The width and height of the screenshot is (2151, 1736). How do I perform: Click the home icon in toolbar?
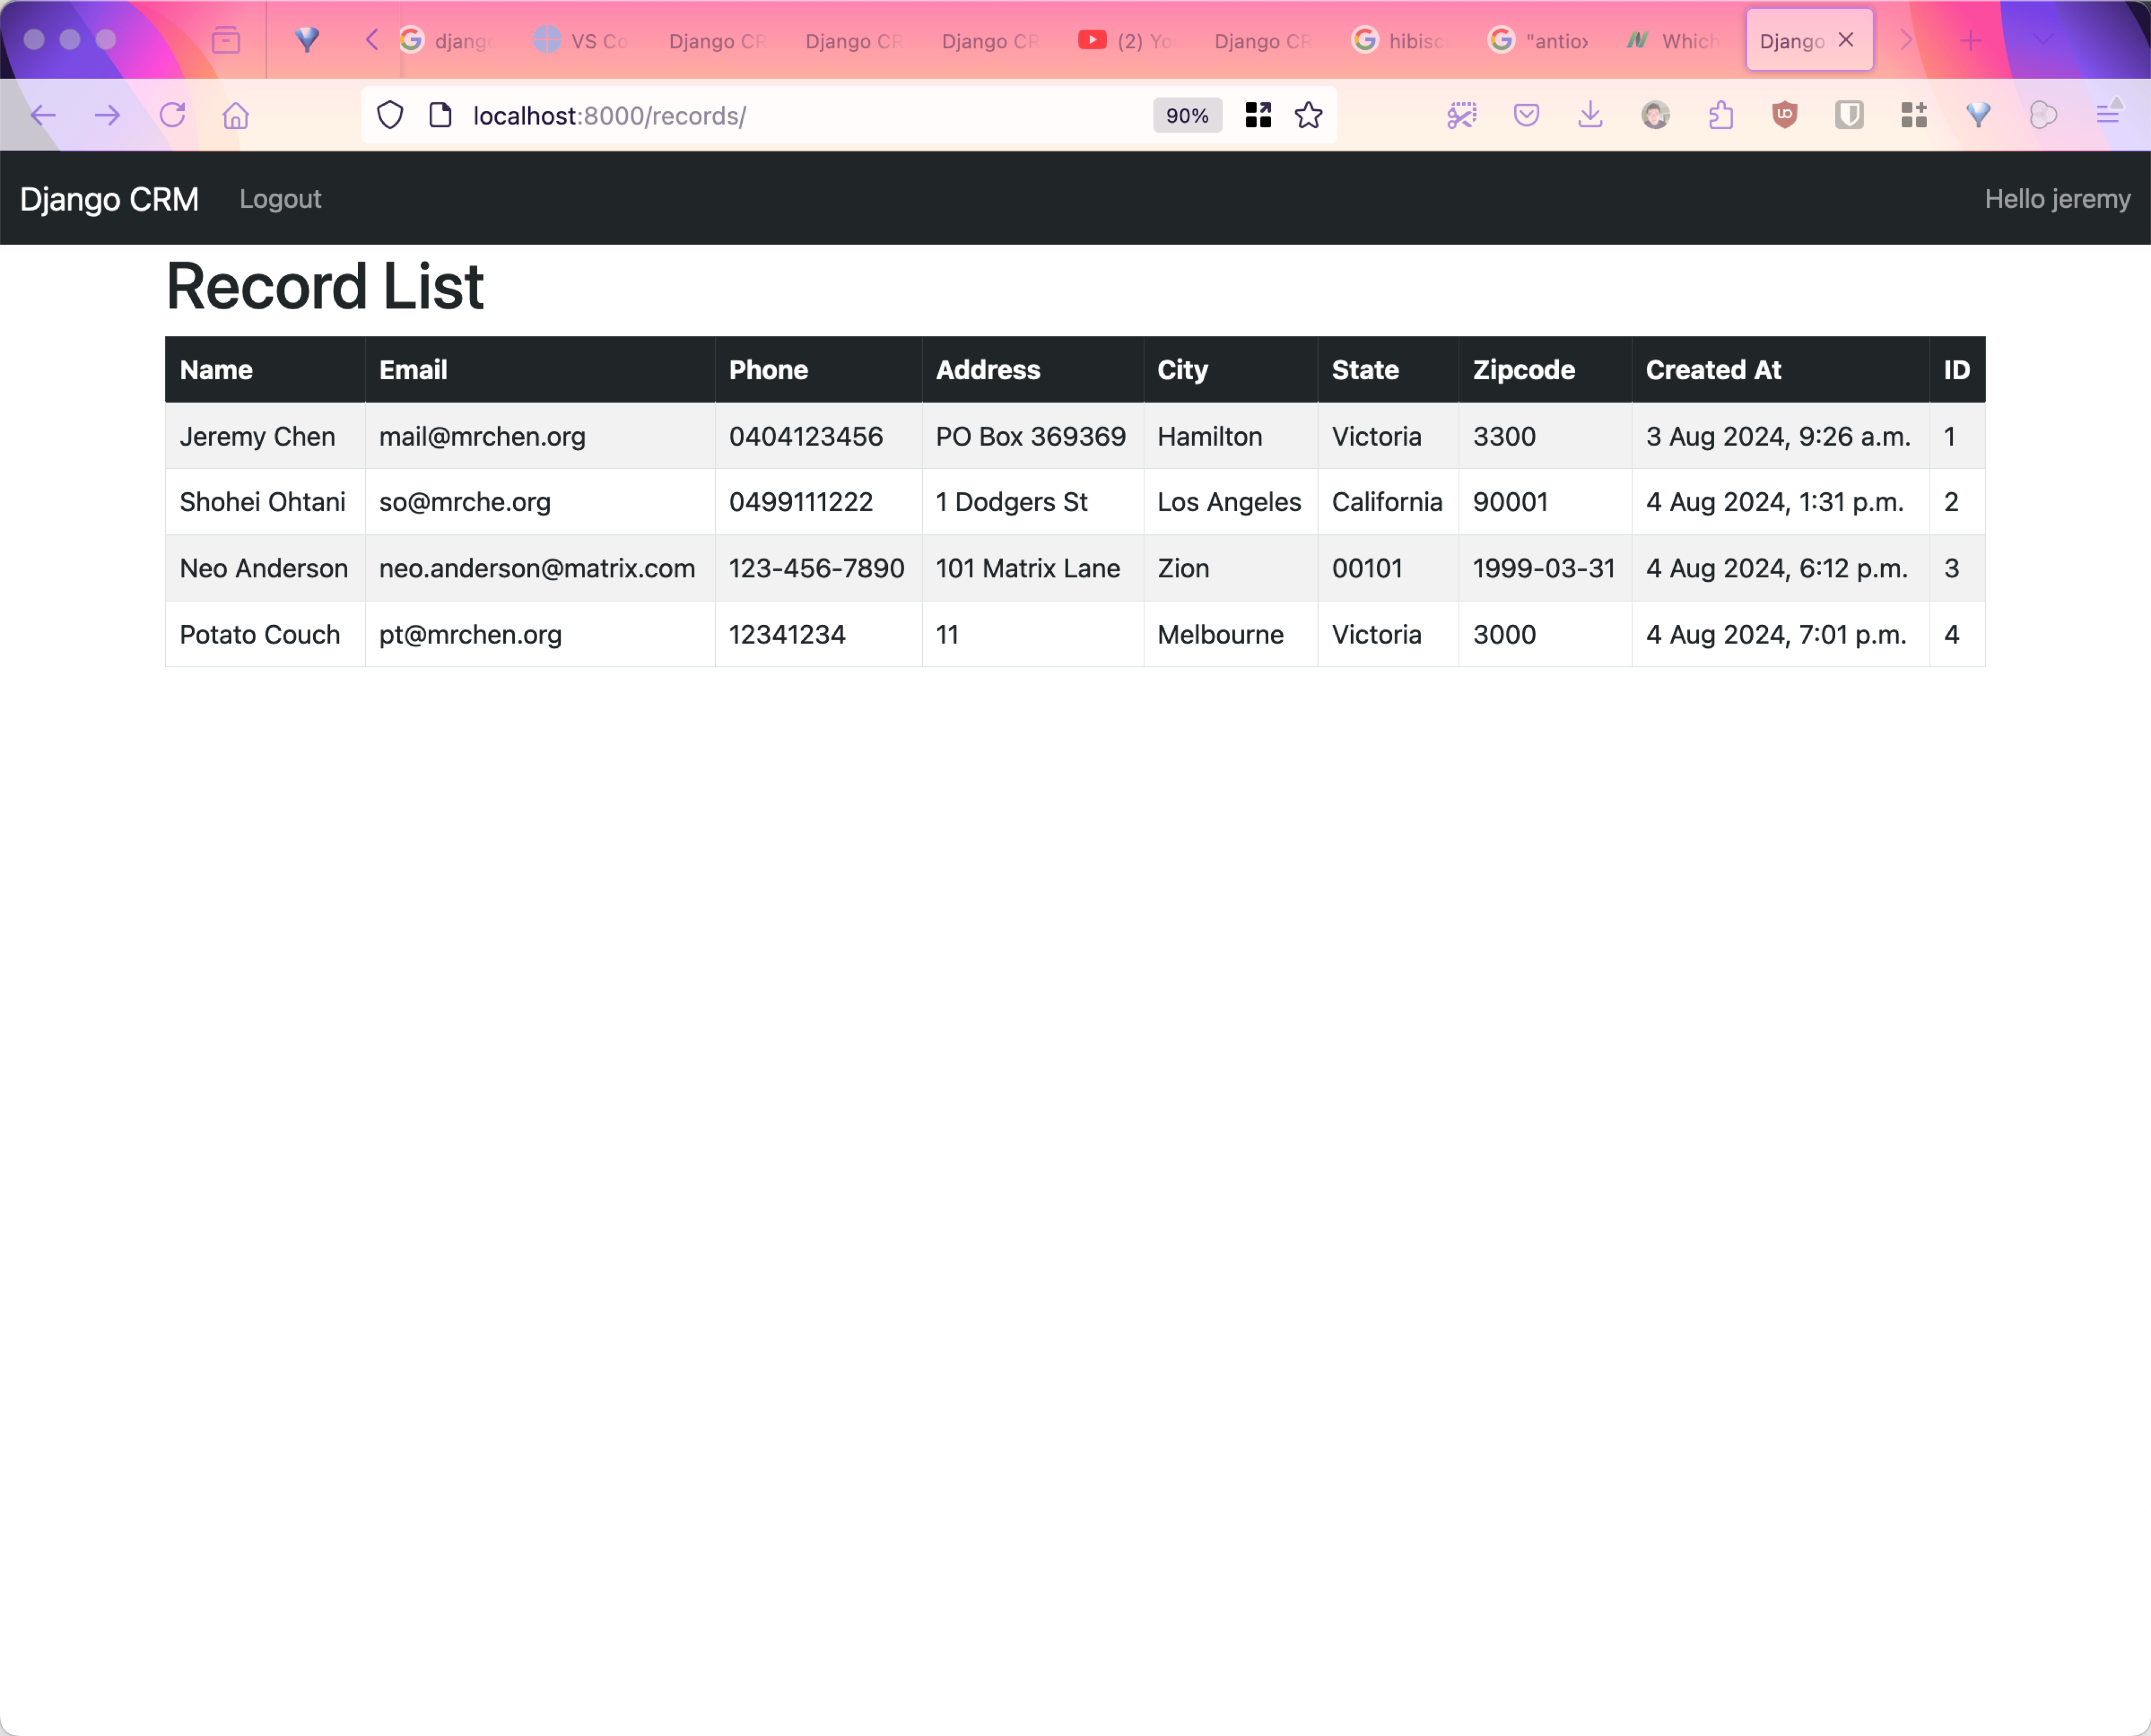[236, 115]
